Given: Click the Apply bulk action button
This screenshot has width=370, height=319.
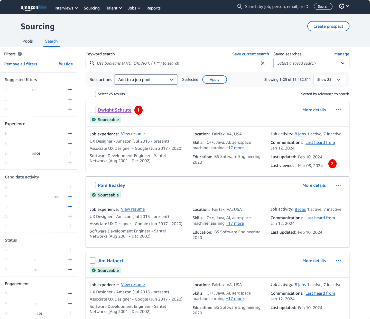Looking at the screenshot, I should tap(215, 79).
